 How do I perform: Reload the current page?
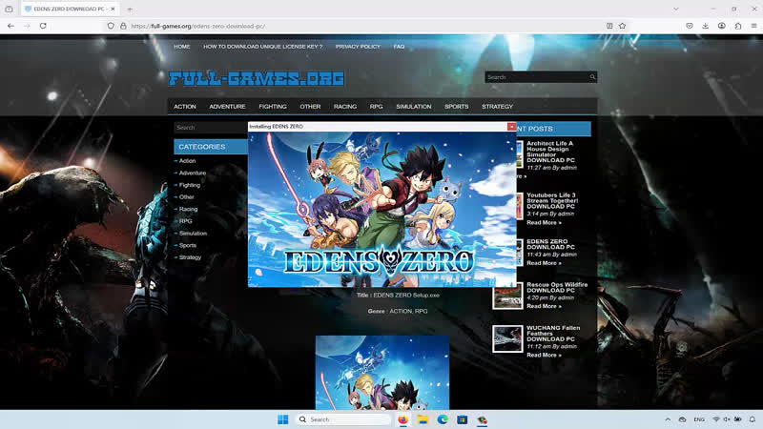point(43,26)
